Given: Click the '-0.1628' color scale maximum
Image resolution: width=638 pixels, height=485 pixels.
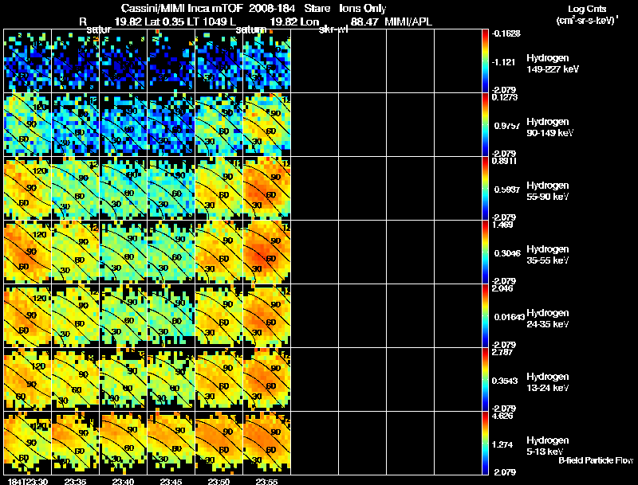Looking at the screenshot, I should pos(506,33).
